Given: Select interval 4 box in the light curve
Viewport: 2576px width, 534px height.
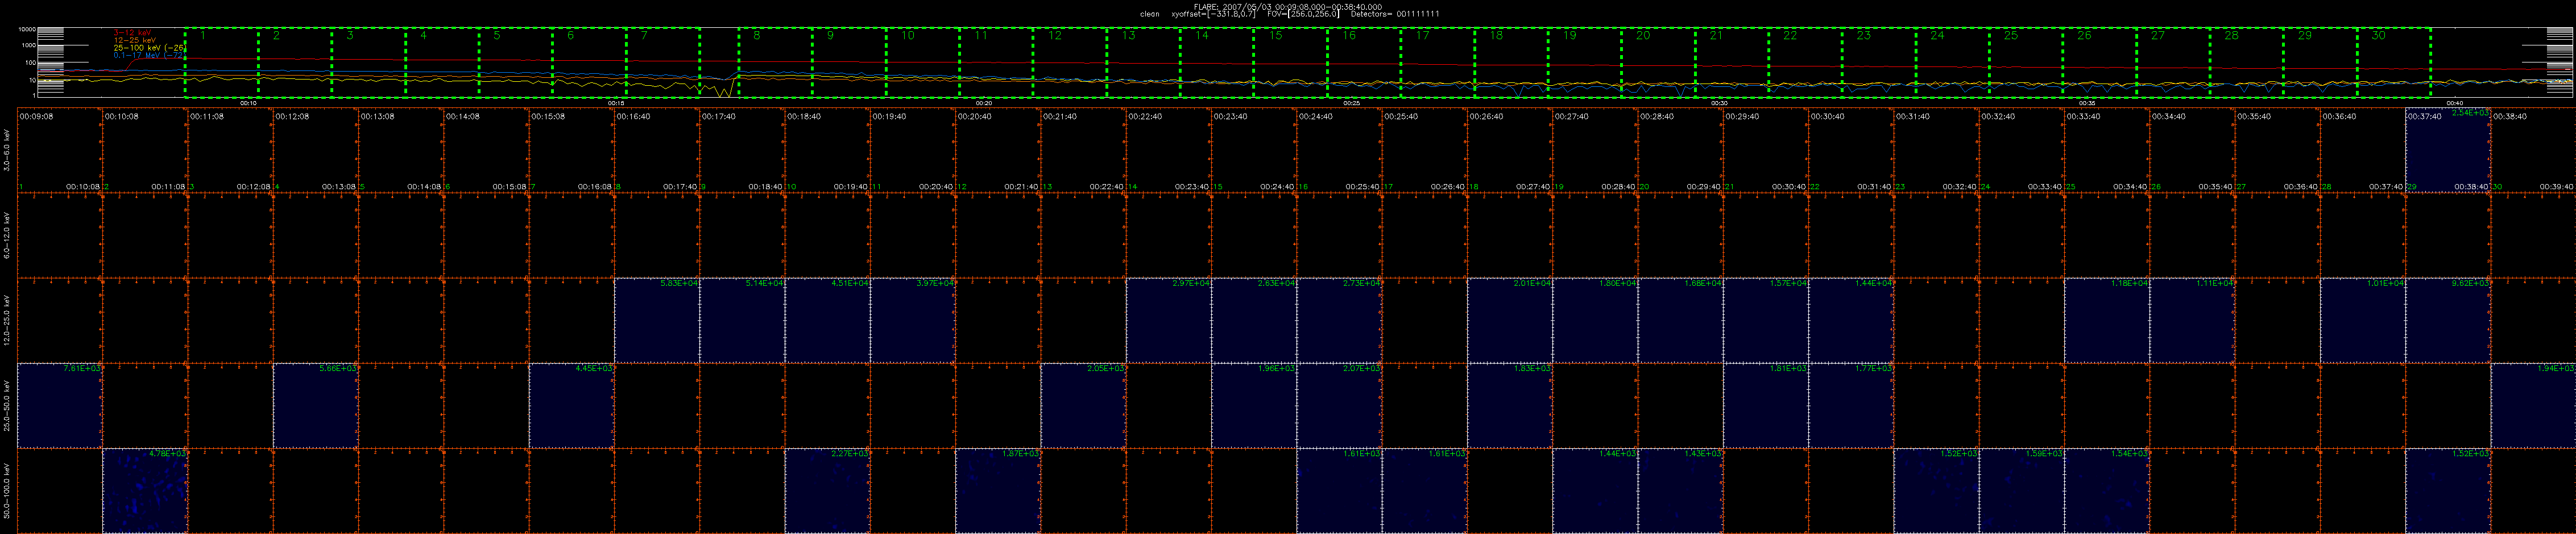Looking at the screenshot, I should [x=442, y=62].
